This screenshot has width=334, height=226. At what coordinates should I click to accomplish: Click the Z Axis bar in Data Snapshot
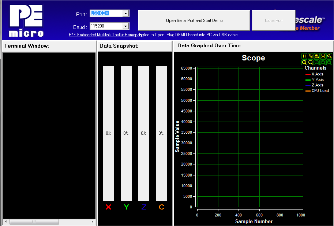coord(143,133)
